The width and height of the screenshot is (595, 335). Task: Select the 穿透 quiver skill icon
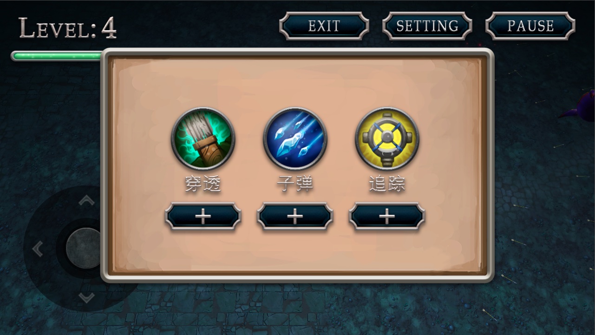(x=203, y=138)
